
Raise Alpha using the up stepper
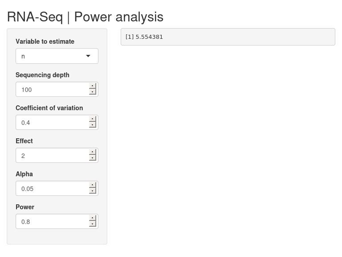[93, 185]
